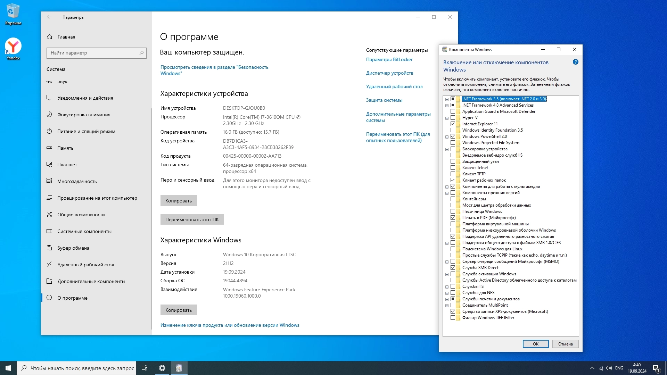Image resolution: width=667 pixels, height=375 pixels.
Task: Uncheck Internet Explorer 11 component
Action: click(x=453, y=124)
